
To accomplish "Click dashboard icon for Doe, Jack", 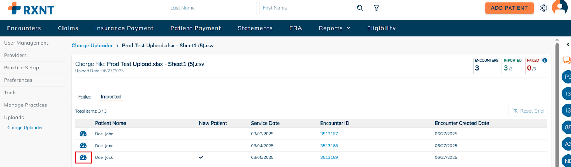I will [x=83, y=157].
